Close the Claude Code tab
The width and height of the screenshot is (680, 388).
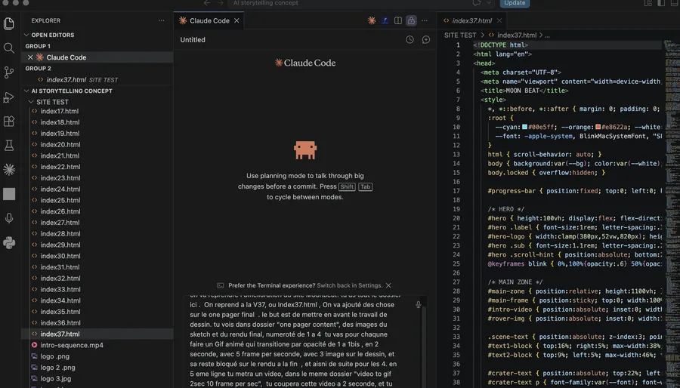236,20
